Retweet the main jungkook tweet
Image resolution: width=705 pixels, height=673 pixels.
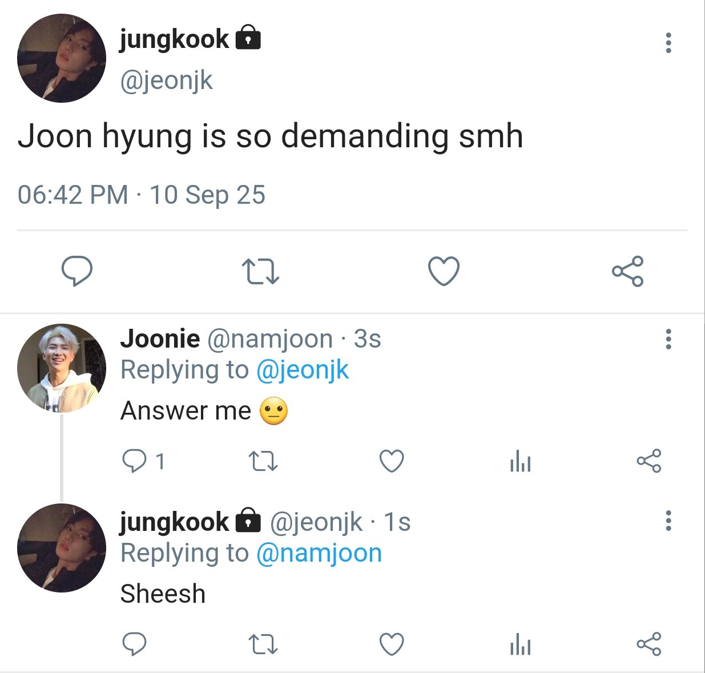[x=260, y=271]
